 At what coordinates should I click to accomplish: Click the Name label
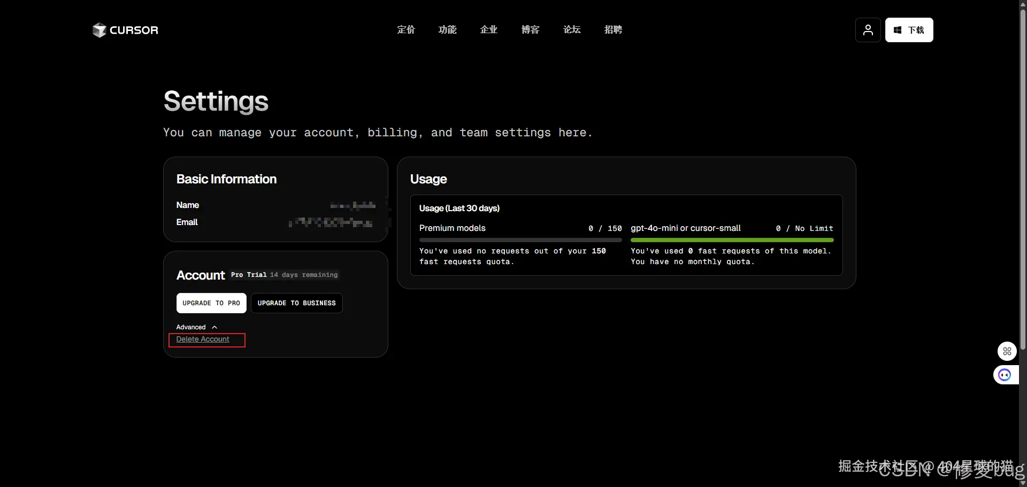click(x=188, y=205)
